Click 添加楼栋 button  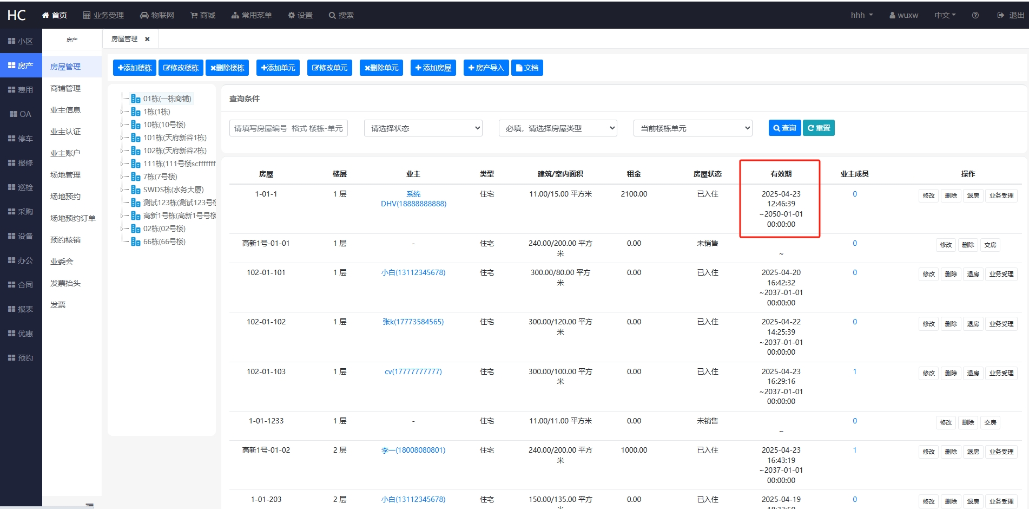pos(135,68)
